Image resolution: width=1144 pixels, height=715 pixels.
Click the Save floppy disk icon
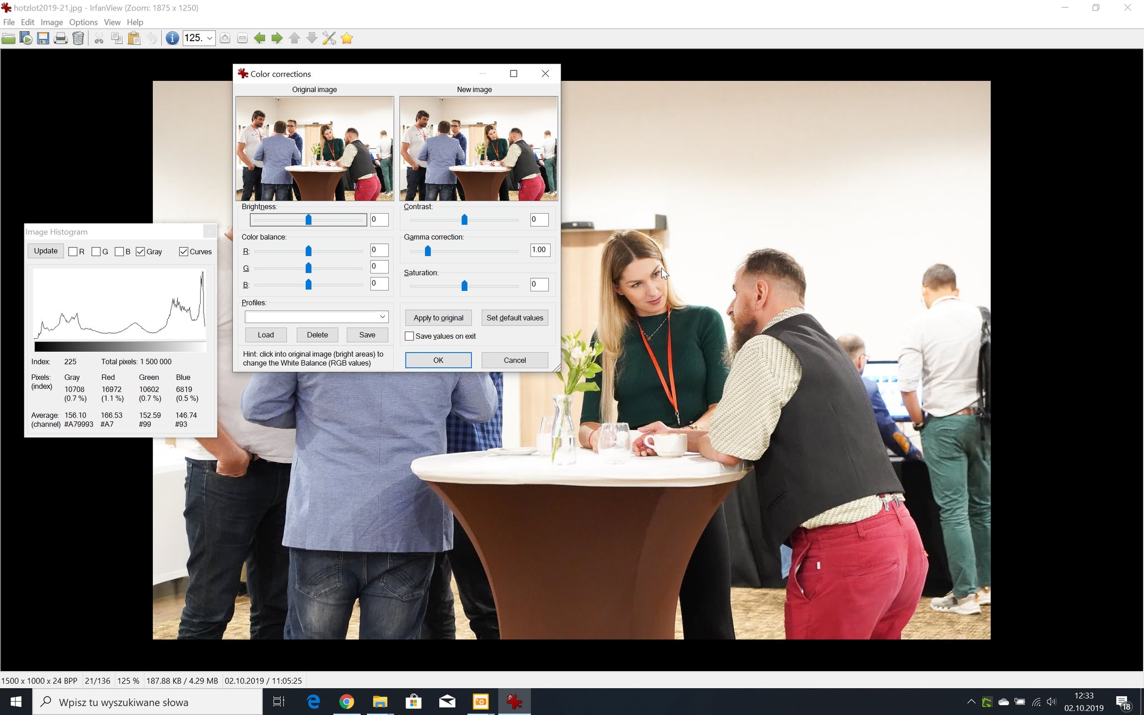tap(43, 38)
